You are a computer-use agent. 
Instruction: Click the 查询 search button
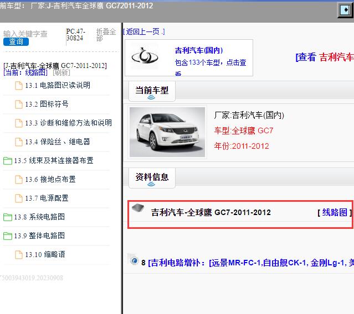(16, 41)
